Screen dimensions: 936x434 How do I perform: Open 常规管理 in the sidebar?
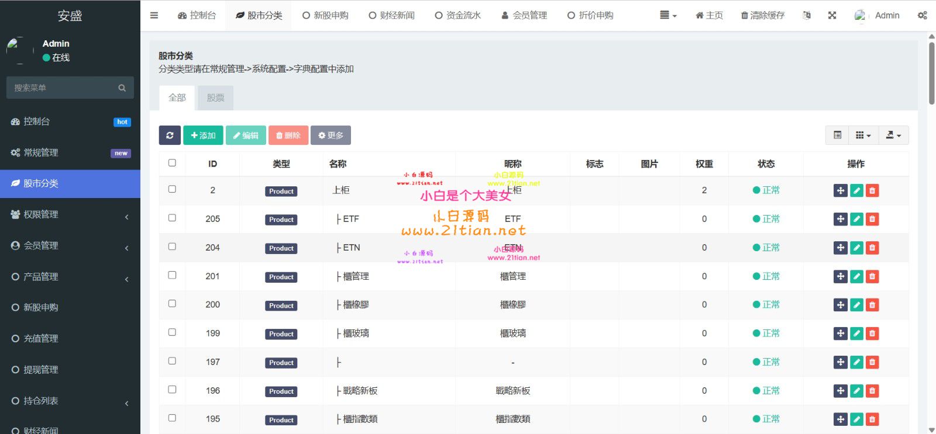point(70,152)
